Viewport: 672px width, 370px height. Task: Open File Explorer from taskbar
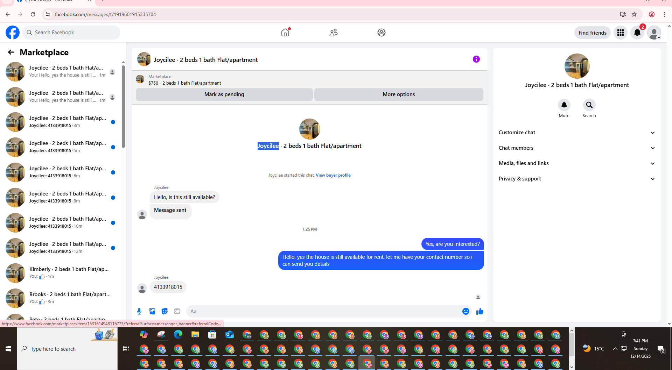[x=195, y=335]
